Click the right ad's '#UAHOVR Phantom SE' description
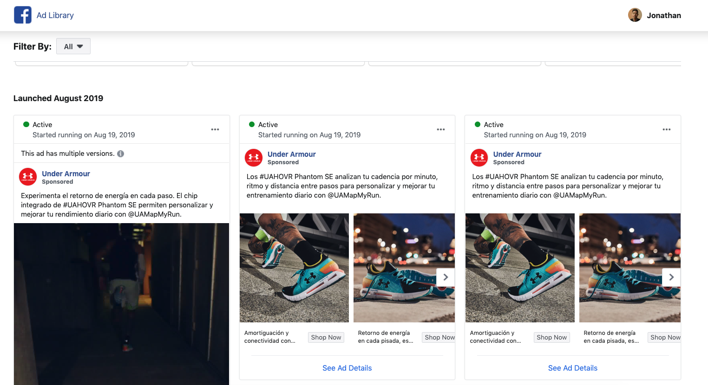 (x=568, y=186)
